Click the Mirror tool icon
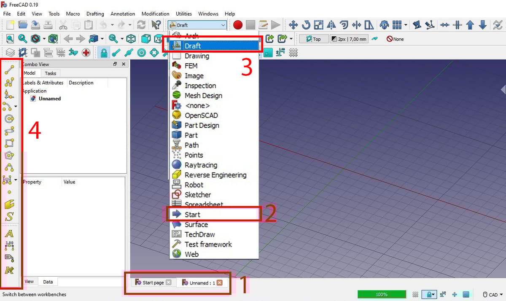506x301 pixels. pos(331,25)
